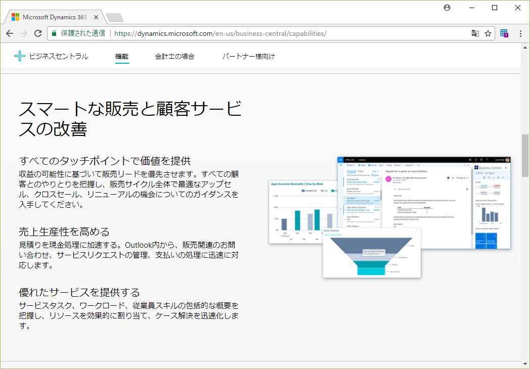Image resolution: width=530 pixels, height=369 pixels.
Task: Select the Microsoft Dynamics 365 tab
Action: coord(54,17)
